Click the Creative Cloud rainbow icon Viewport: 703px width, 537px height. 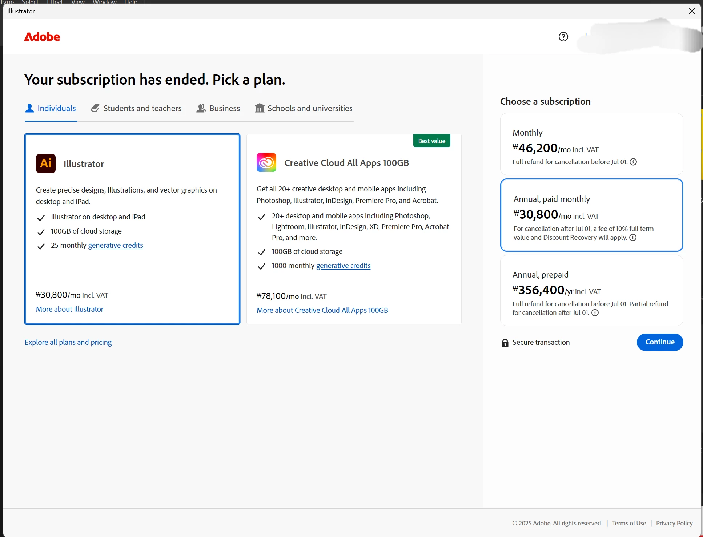click(266, 162)
